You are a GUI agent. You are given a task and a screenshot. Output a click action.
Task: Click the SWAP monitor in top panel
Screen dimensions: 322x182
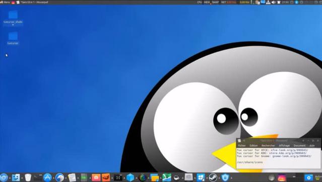click(x=215, y=2)
